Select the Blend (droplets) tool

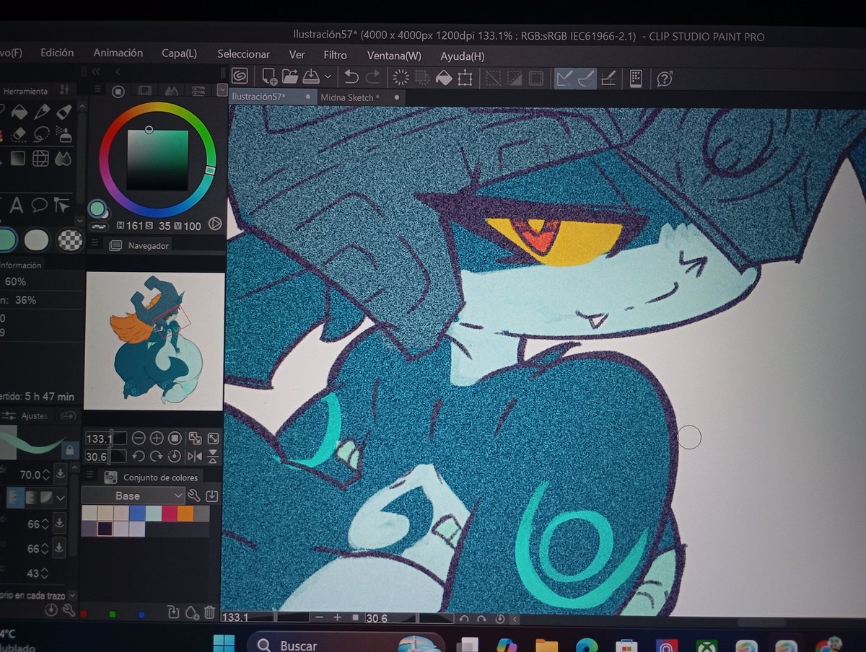(64, 158)
